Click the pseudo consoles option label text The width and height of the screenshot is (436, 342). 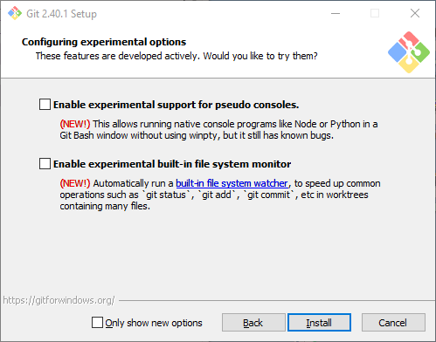tap(176, 105)
